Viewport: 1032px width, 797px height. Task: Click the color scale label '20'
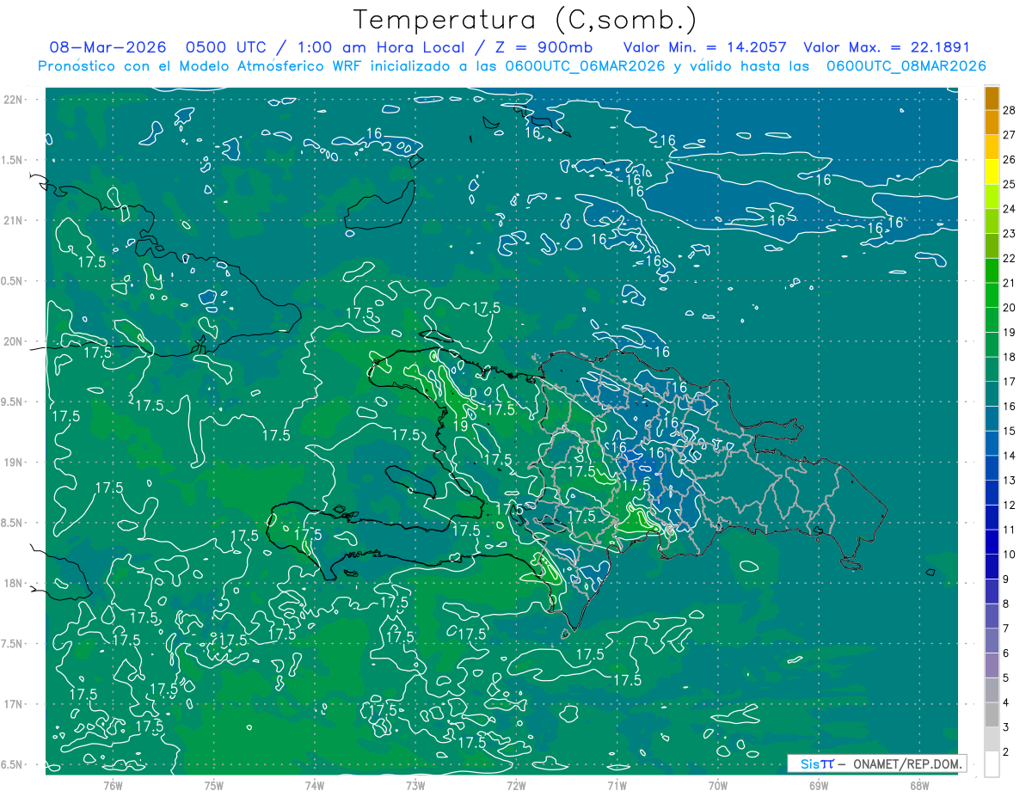point(1010,308)
